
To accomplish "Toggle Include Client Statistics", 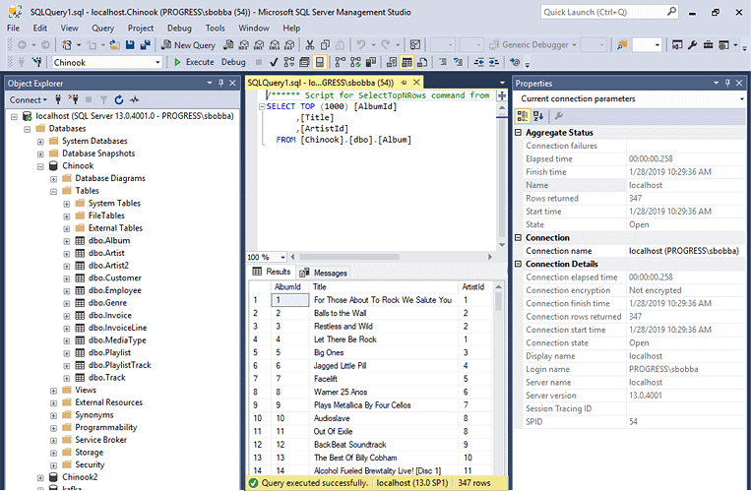I will [371, 62].
